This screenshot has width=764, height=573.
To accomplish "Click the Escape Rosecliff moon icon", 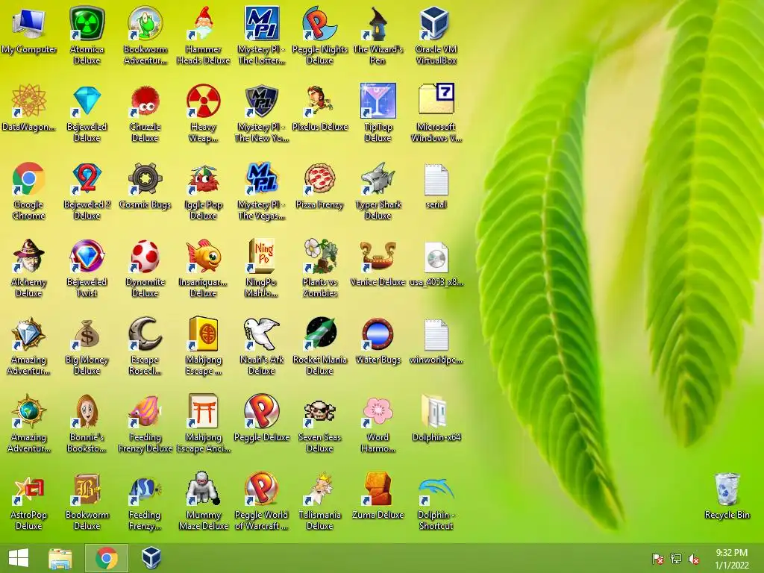I will pyautogui.click(x=145, y=334).
